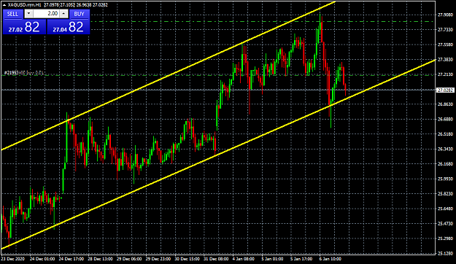Screen dimensions: 456x264
Task: Decrease lot volume with the down arrow
Action: (28, 14)
